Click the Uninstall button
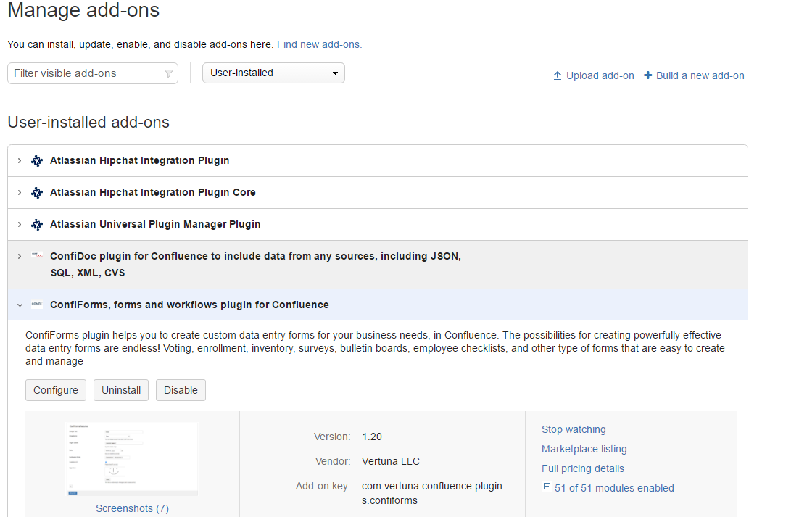This screenshot has height=517, width=799. [x=121, y=390]
